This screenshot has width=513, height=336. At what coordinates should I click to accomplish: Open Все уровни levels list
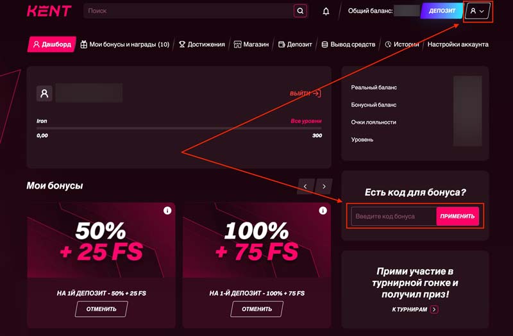click(x=306, y=121)
